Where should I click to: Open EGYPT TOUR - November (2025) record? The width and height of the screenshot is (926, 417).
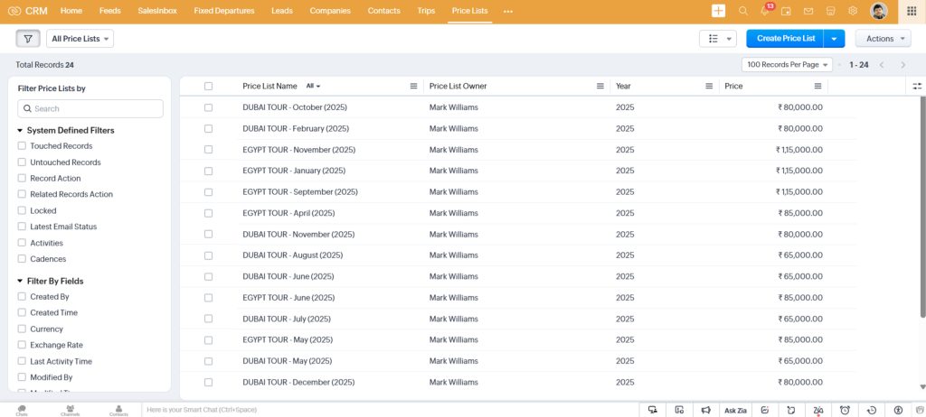pyautogui.click(x=298, y=150)
